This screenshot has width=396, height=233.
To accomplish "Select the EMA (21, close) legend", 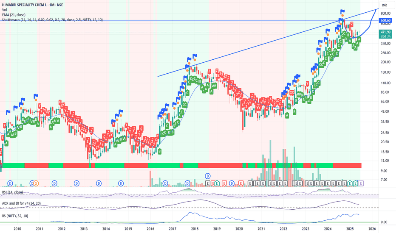I will point(14,15).
